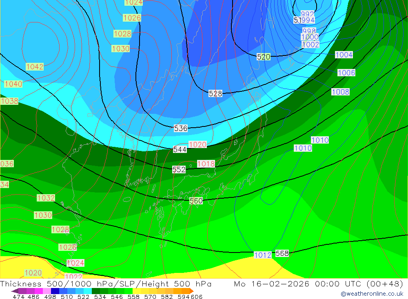The image size is (408, 299).
Task: Click the orange right arrow end of legend
Action: click(192, 291)
